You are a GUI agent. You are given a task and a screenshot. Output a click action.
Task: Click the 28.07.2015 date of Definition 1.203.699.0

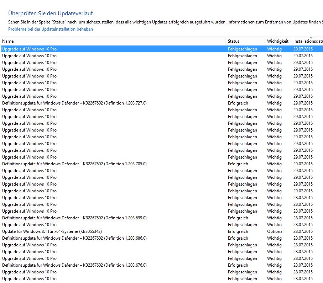303,218
